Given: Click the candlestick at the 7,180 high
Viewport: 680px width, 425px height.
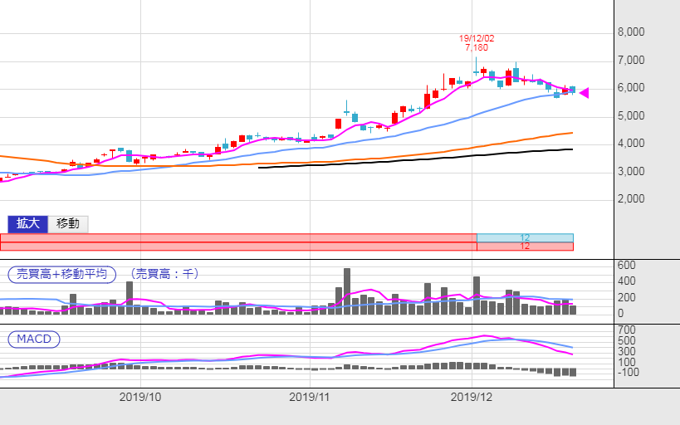Looking at the screenshot, I should pos(476,66).
